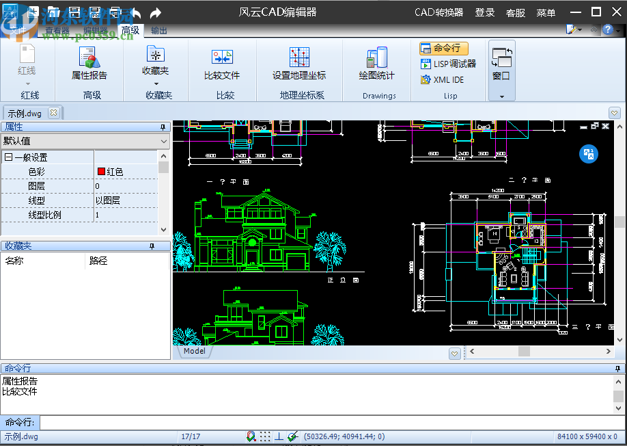Click the redo arrow icon
The width and height of the screenshot is (627, 446).
pyautogui.click(x=156, y=13)
